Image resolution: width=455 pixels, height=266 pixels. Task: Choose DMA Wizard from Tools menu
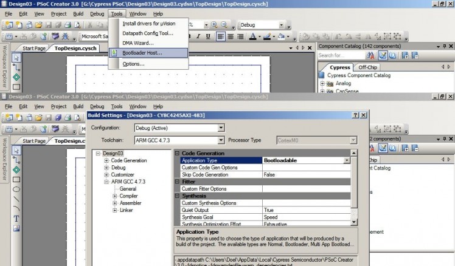(x=138, y=43)
